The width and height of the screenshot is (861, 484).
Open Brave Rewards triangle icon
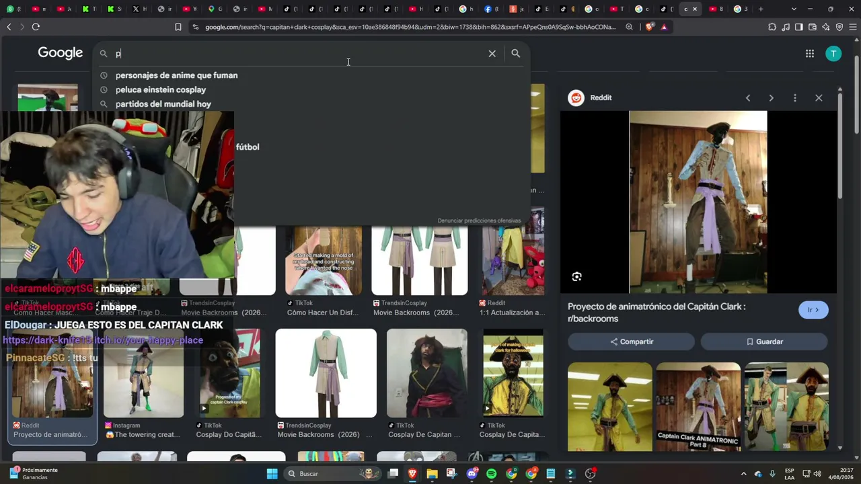click(664, 27)
